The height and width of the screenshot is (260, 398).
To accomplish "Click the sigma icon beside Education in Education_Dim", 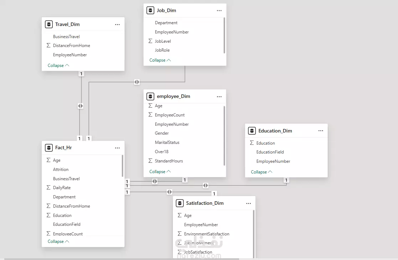I will pos(252,143).
